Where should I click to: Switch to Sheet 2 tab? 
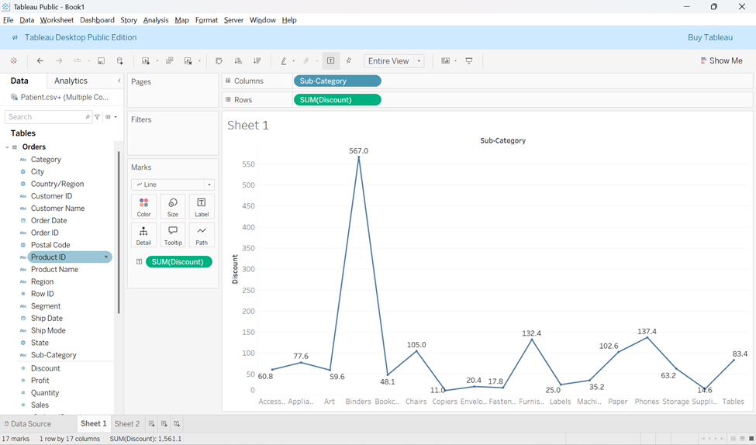(127, 424)
